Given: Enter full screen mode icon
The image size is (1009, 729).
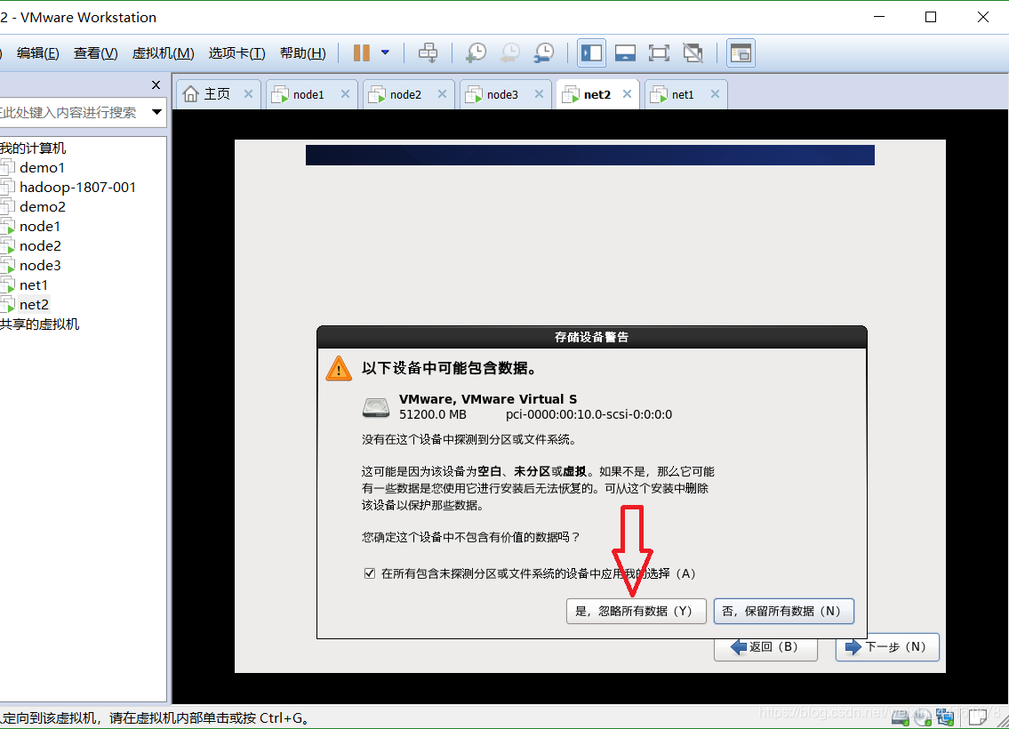Looking at the screenshot, I should (x=659, y=52).
